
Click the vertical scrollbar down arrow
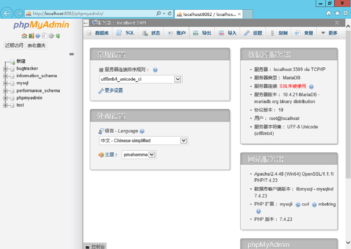[348, 242]
